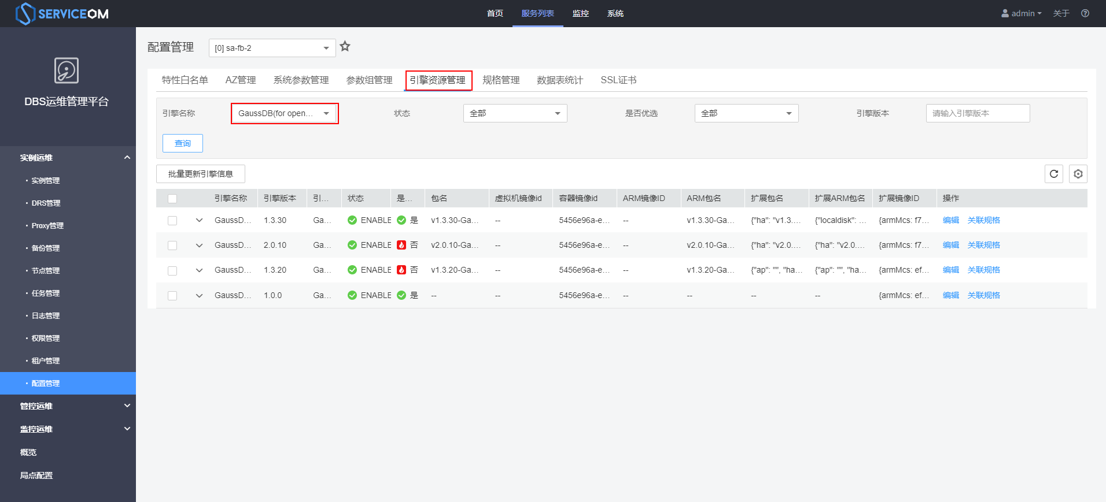Click green ENABLE status icon for version 1.0.0
This screenshot has height=502, width=1106.
(x=352, y=295)
